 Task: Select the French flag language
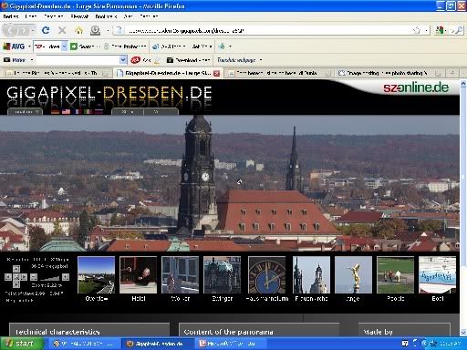pos(77,112)
